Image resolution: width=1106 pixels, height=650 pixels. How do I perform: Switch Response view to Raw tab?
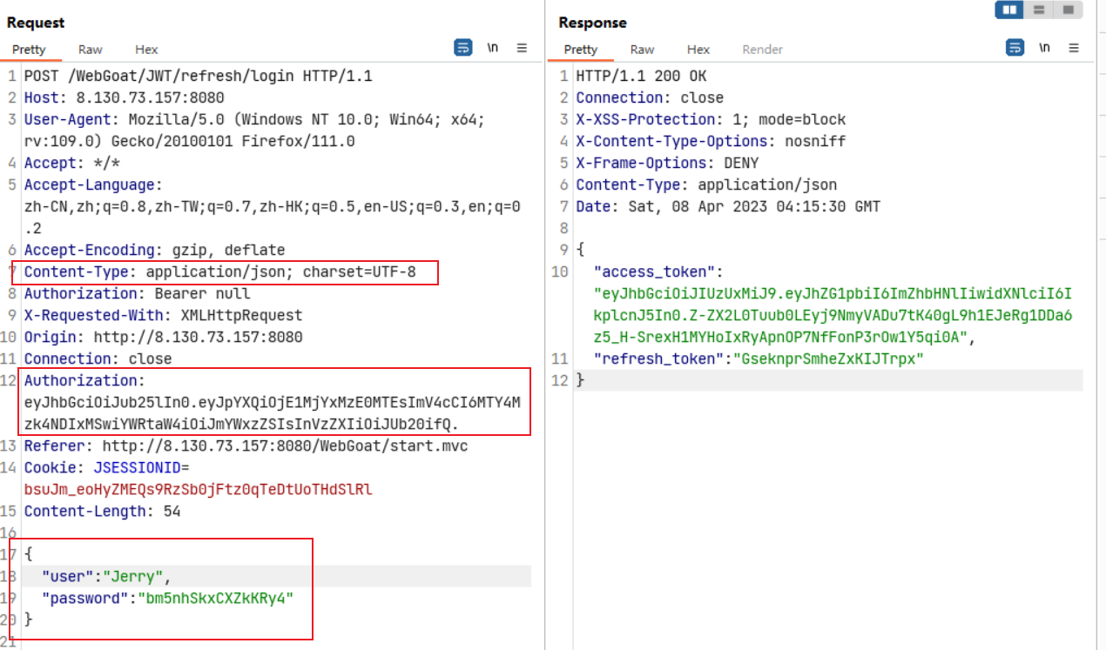click(x=642, y=50)
